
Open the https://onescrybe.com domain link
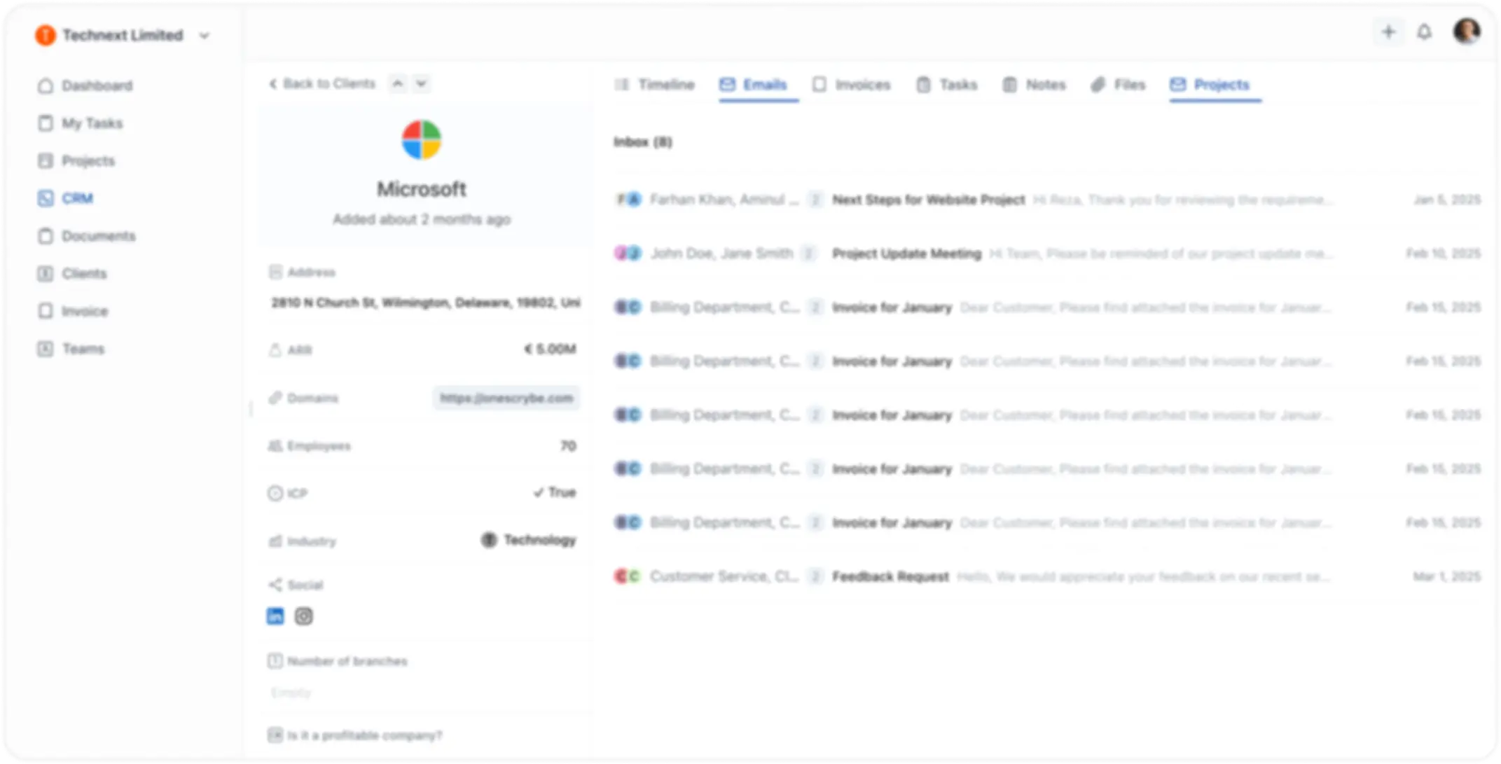pyautogui.click(x=506, y=398)
